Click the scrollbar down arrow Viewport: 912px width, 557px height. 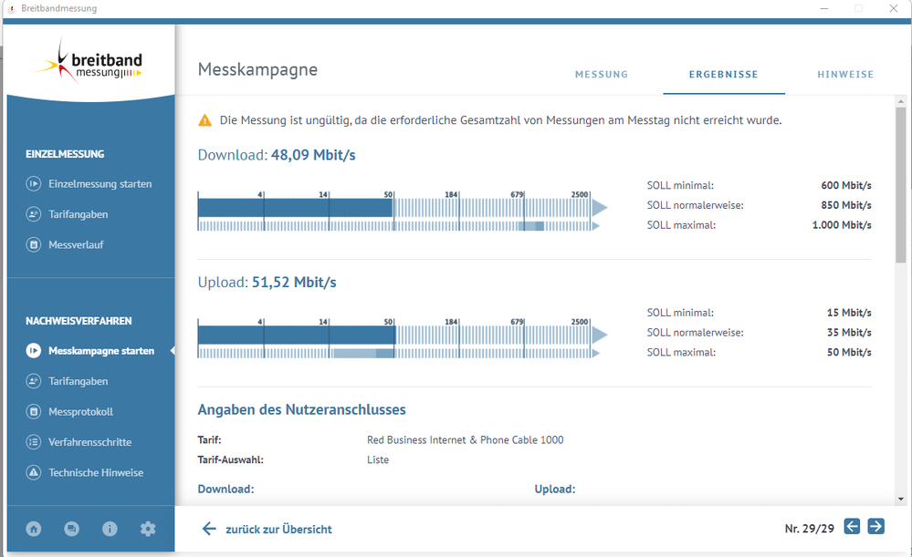901,499
